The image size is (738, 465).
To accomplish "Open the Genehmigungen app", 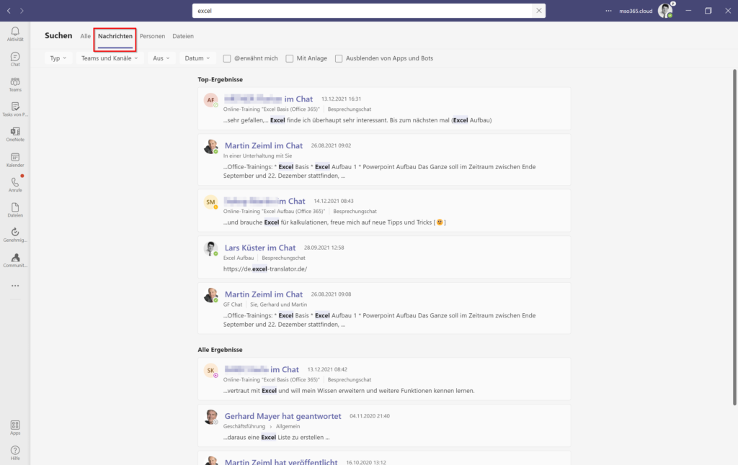I will [x=15, y=235].
